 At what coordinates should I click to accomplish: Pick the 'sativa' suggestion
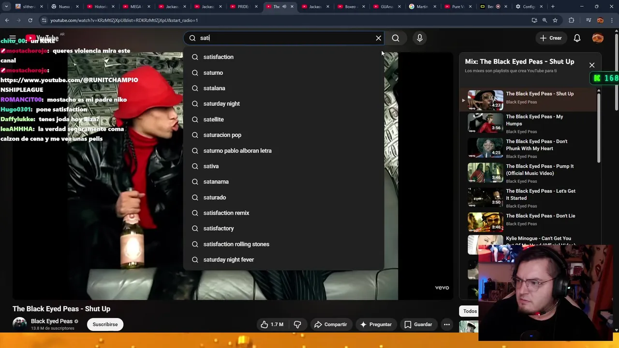(x=283, y=166)
